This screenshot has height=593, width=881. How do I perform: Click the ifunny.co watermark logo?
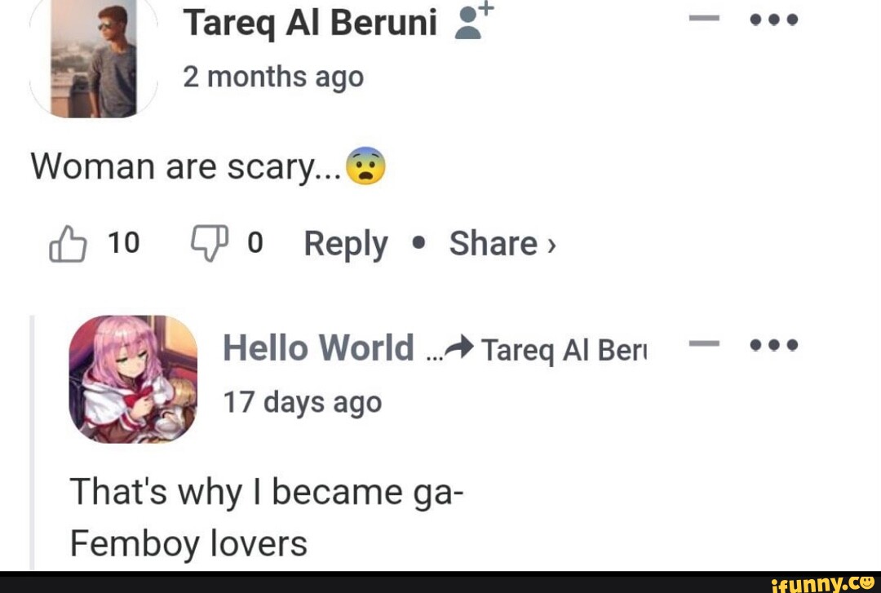point(822,582)
